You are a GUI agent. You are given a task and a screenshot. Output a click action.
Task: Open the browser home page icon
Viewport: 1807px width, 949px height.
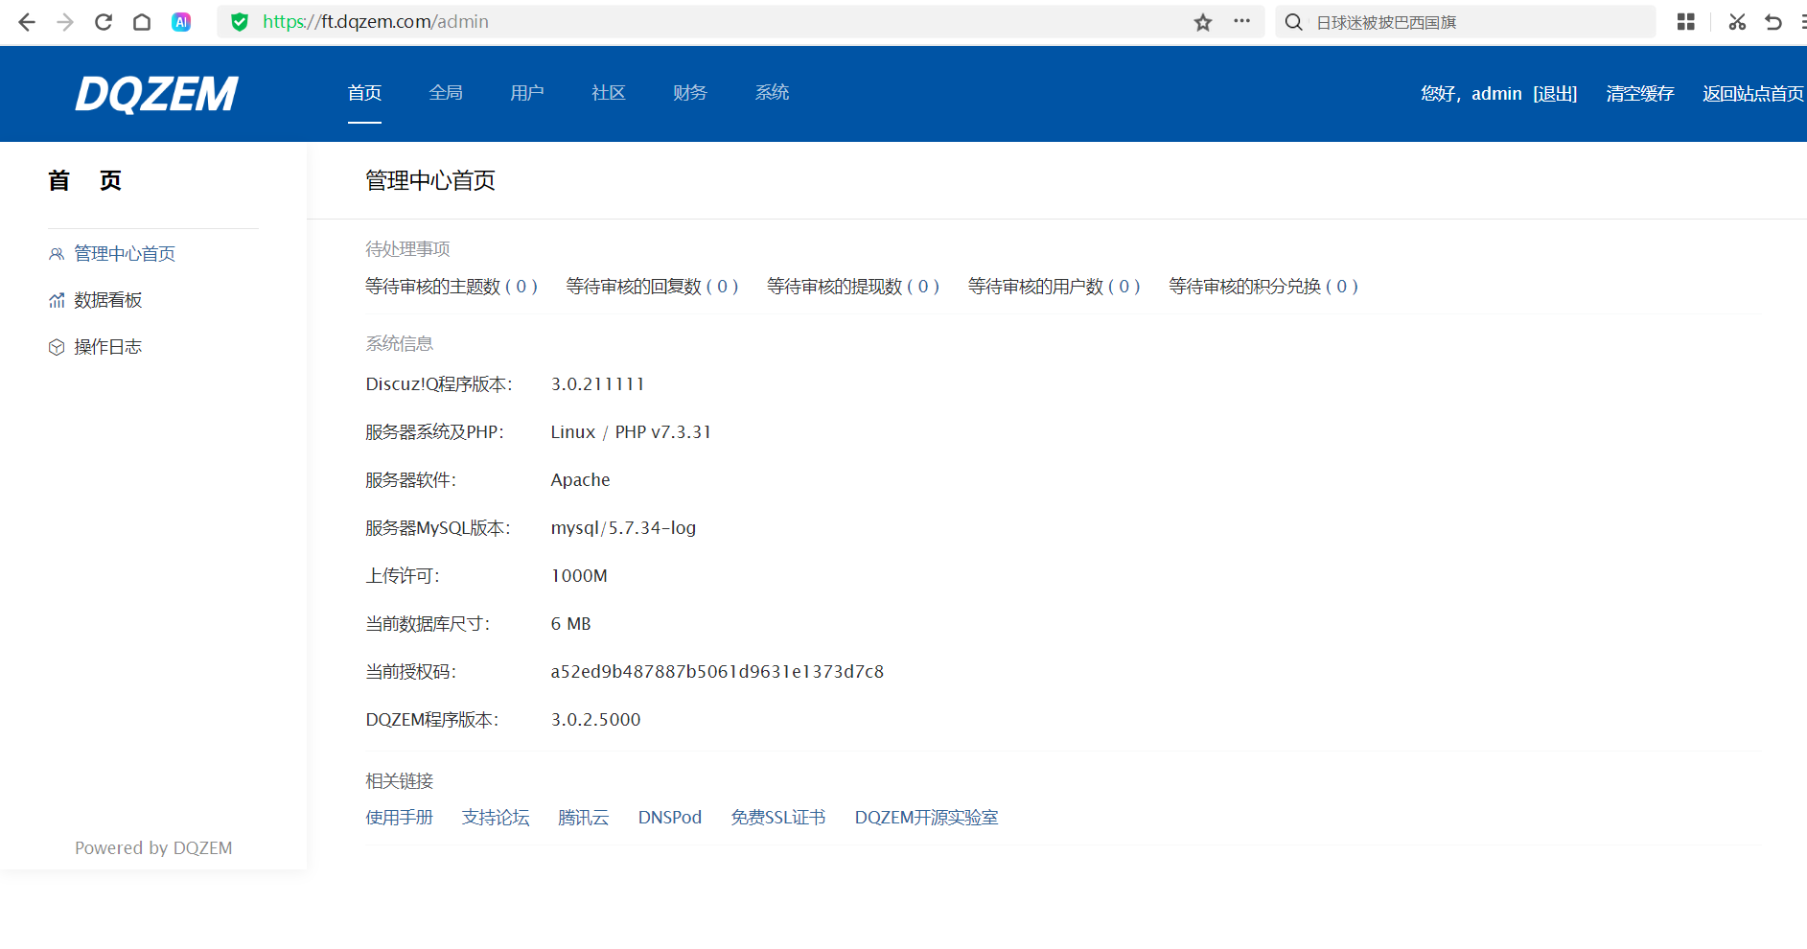[142, 22]
